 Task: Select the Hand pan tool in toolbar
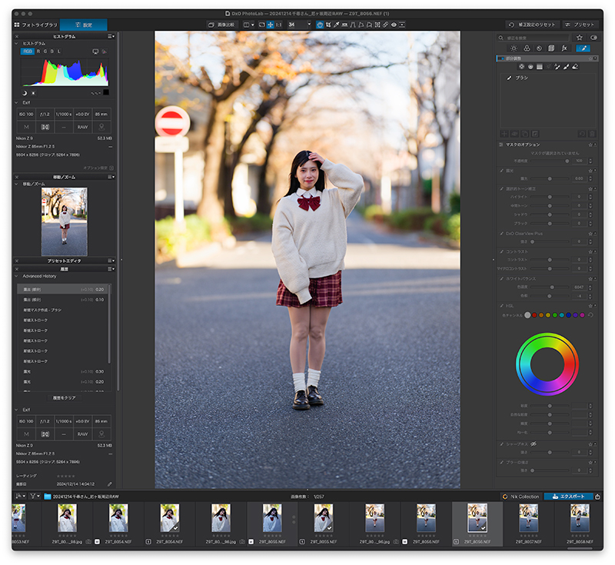click(x=320, y=25)
